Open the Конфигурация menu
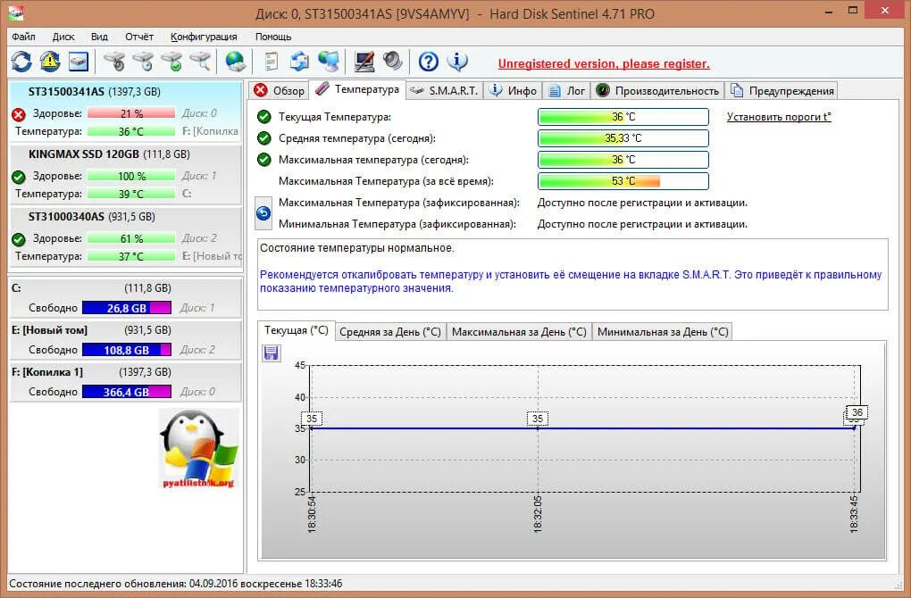Screen dimensions: 911x598 (204, 37)
